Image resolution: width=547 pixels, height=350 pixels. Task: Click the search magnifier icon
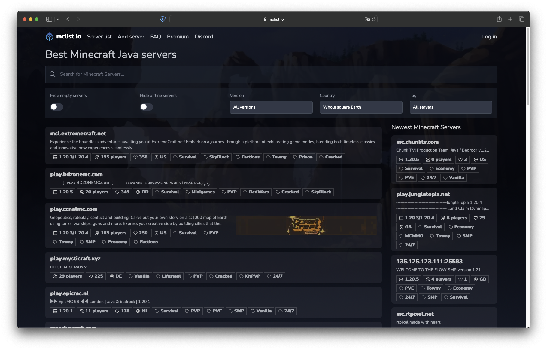53,74
